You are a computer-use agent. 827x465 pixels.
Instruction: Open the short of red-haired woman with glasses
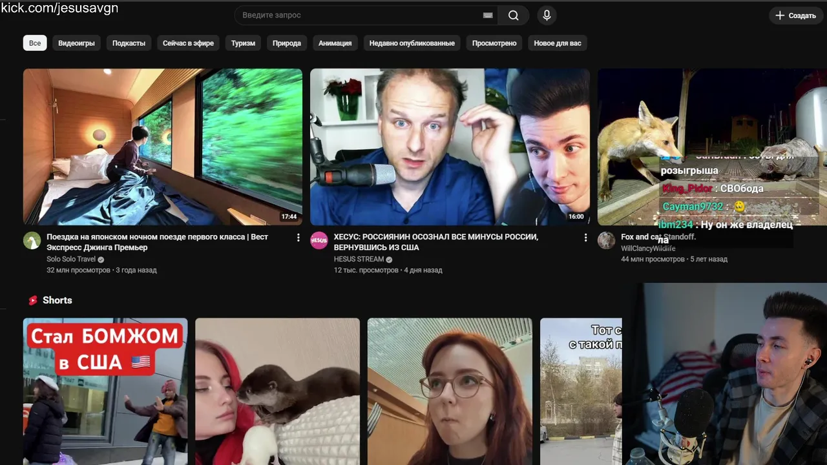pyautogui.click(x=450, y=391)
